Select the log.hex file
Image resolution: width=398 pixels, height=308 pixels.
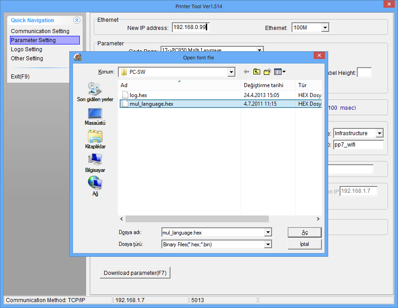coord(138,95)
